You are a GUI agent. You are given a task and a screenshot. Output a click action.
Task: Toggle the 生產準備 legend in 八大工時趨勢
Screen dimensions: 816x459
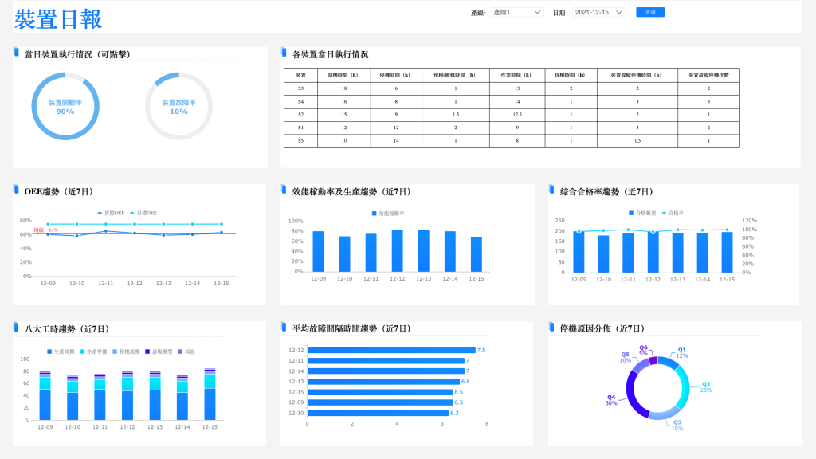(93, 351)
